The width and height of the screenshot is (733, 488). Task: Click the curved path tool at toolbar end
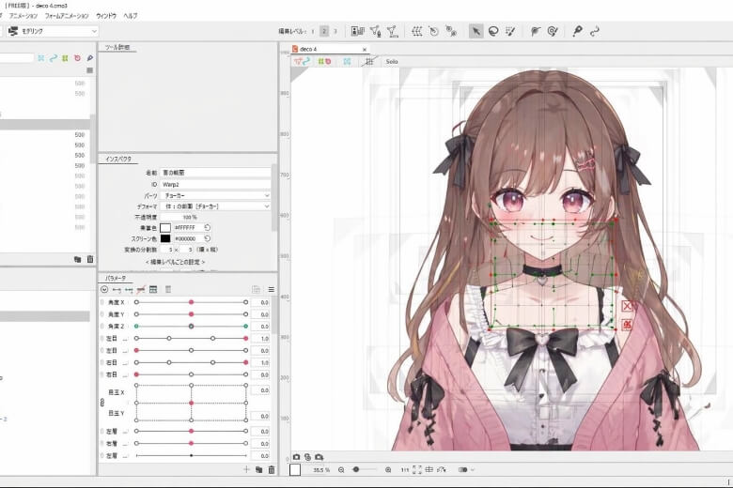coord(595,31)
